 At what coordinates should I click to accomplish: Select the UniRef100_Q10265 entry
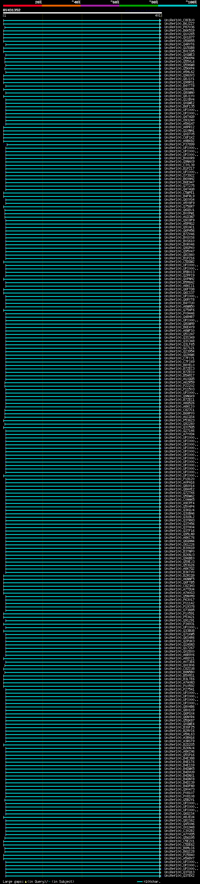(179, 34)
